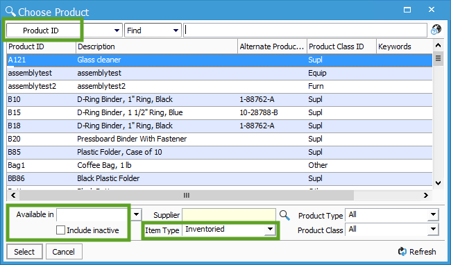Click the yellow Supplier input field
451x265 pixels.
coord(229,215)
